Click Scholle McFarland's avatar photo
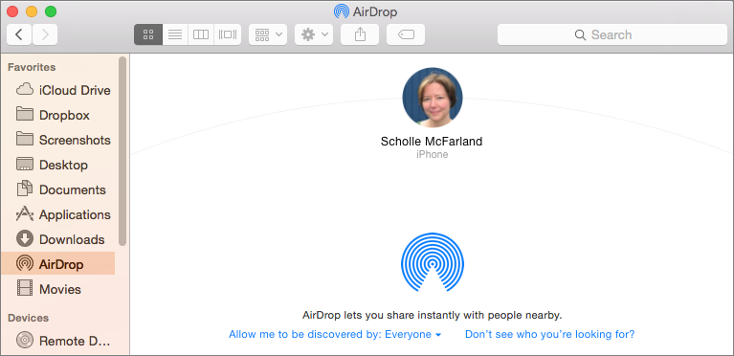 [432, 98]
